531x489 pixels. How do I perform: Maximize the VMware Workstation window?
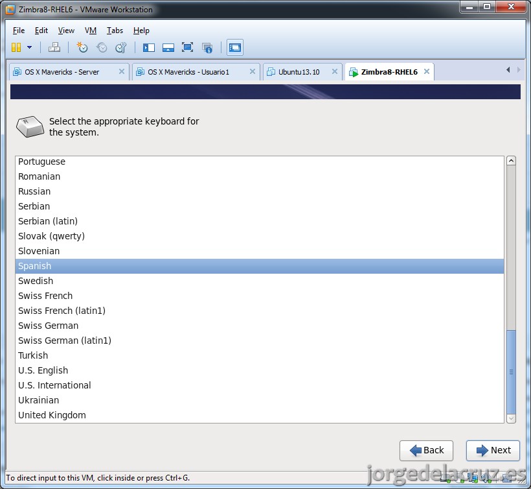point(487,6)
